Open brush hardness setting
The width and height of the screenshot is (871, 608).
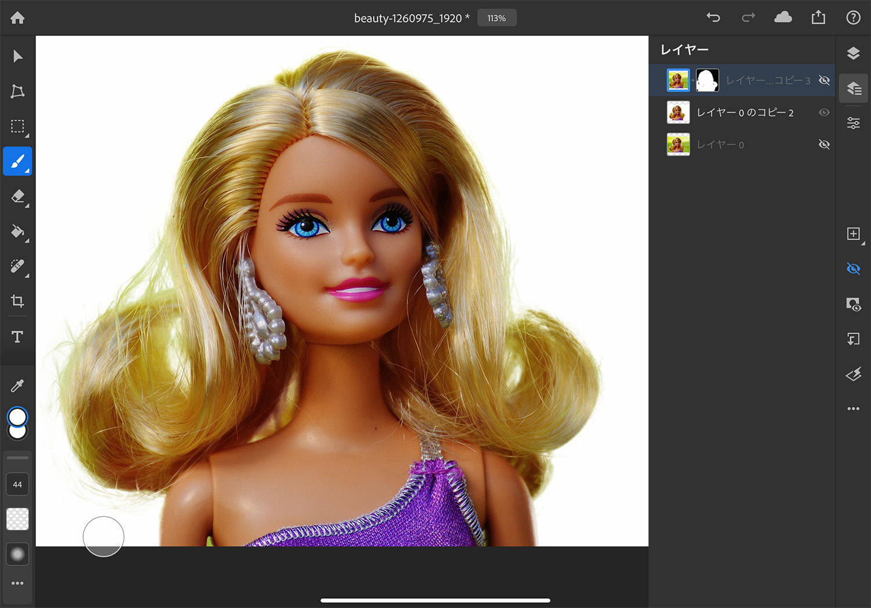[17, 554]
